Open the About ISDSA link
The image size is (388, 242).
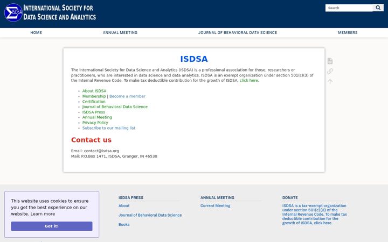(94, 91)
